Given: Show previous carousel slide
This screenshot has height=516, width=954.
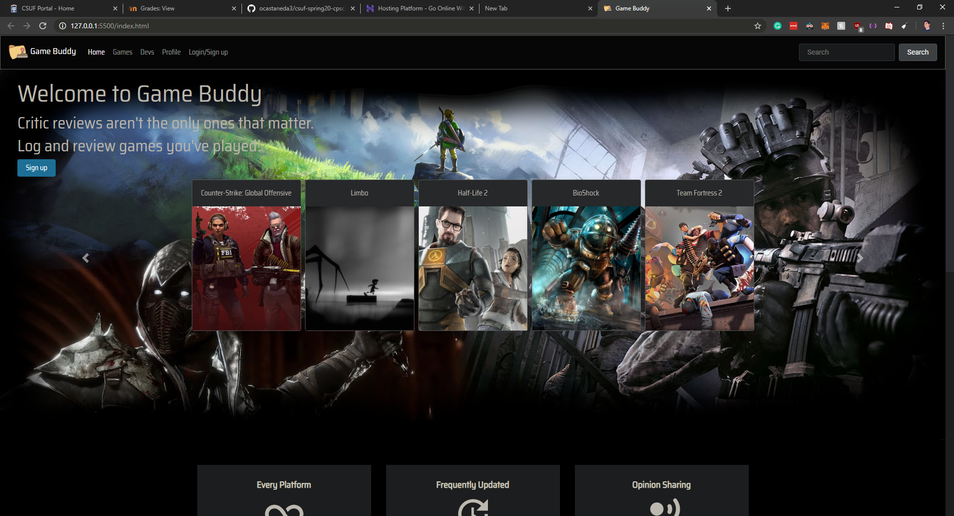Looking at the screenshot, I should tap(85, 258).
